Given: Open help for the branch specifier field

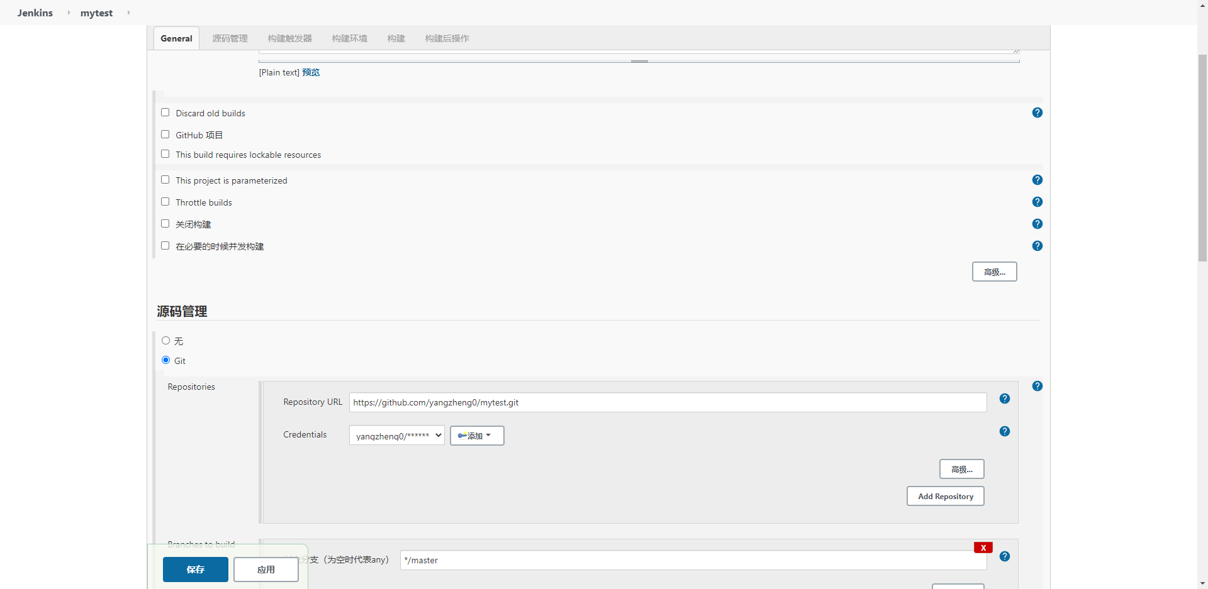Looking at the screenshot, I should pyautogui.click(x=1005, y=556).
